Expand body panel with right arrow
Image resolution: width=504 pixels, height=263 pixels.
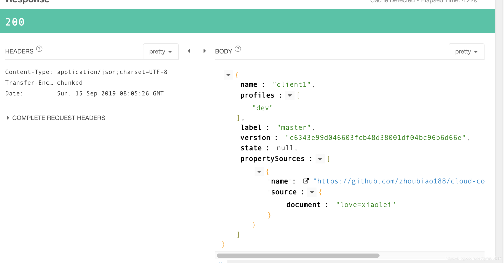point(205,51)
